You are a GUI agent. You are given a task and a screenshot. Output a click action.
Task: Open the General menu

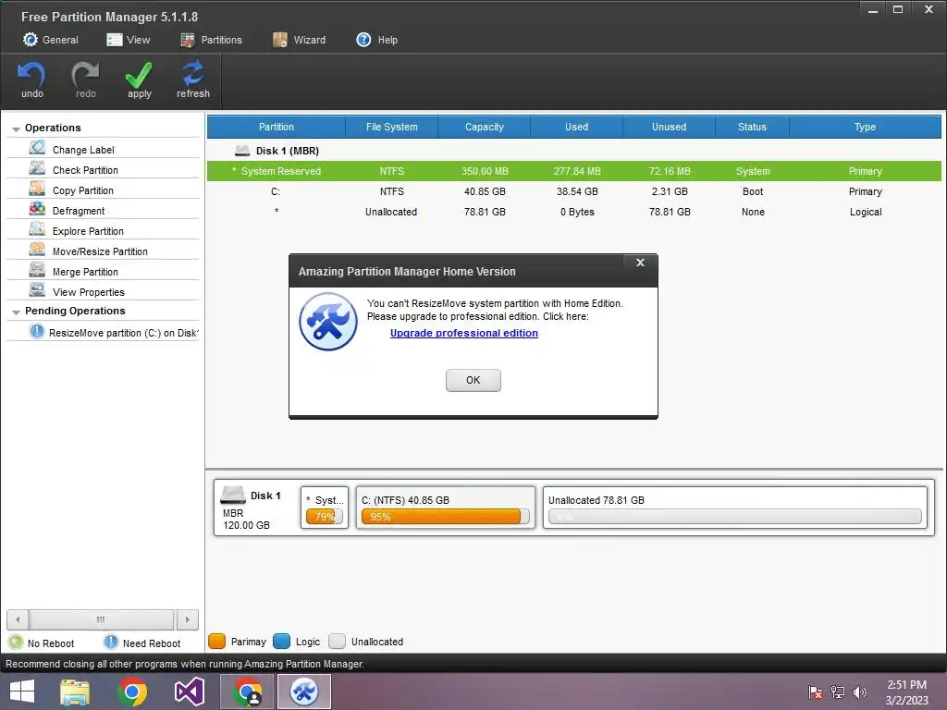(x=51, y=40)
